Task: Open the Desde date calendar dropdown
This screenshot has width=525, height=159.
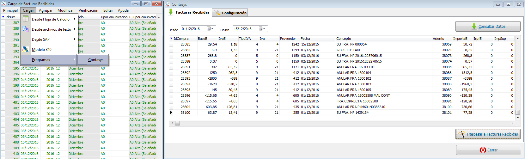Action: pos(211,28)
